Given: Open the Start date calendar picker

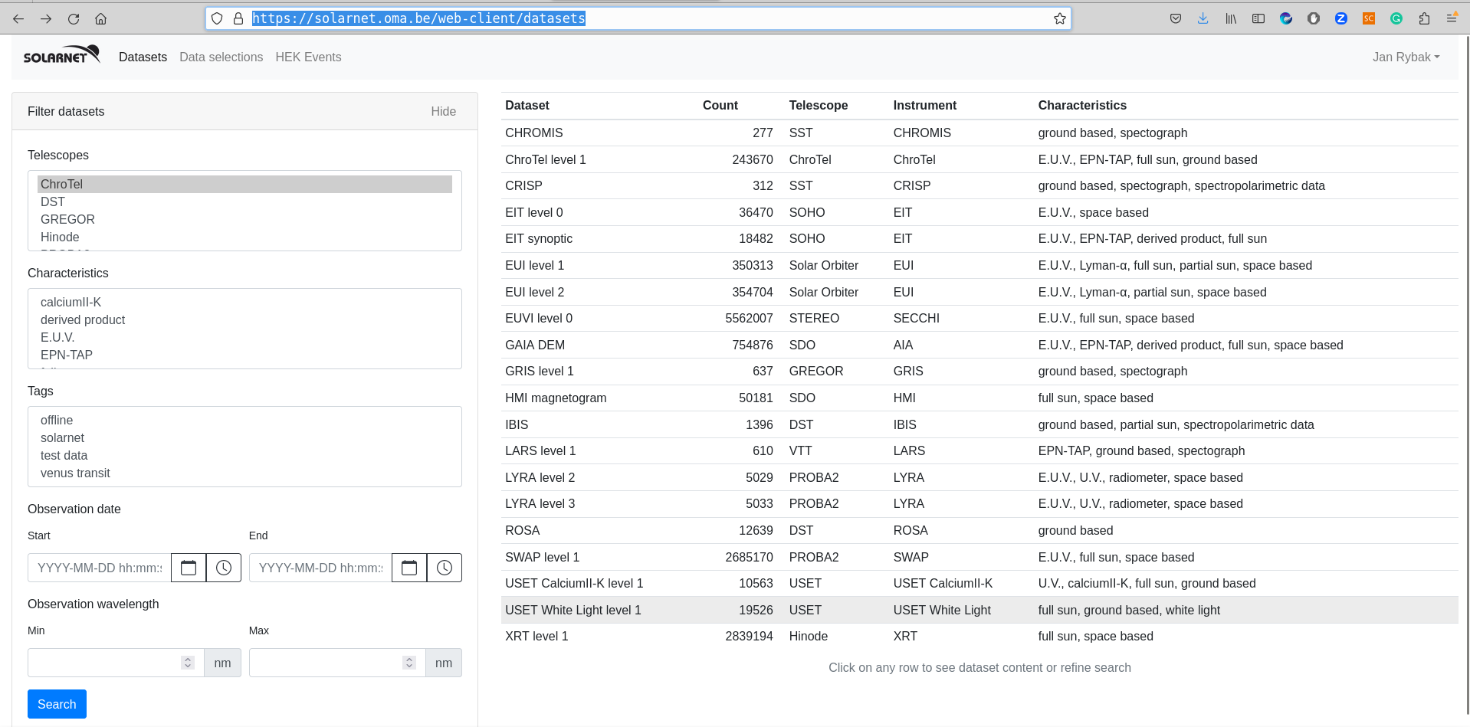Looking at the screenshot, I should [x=189, y=568].
